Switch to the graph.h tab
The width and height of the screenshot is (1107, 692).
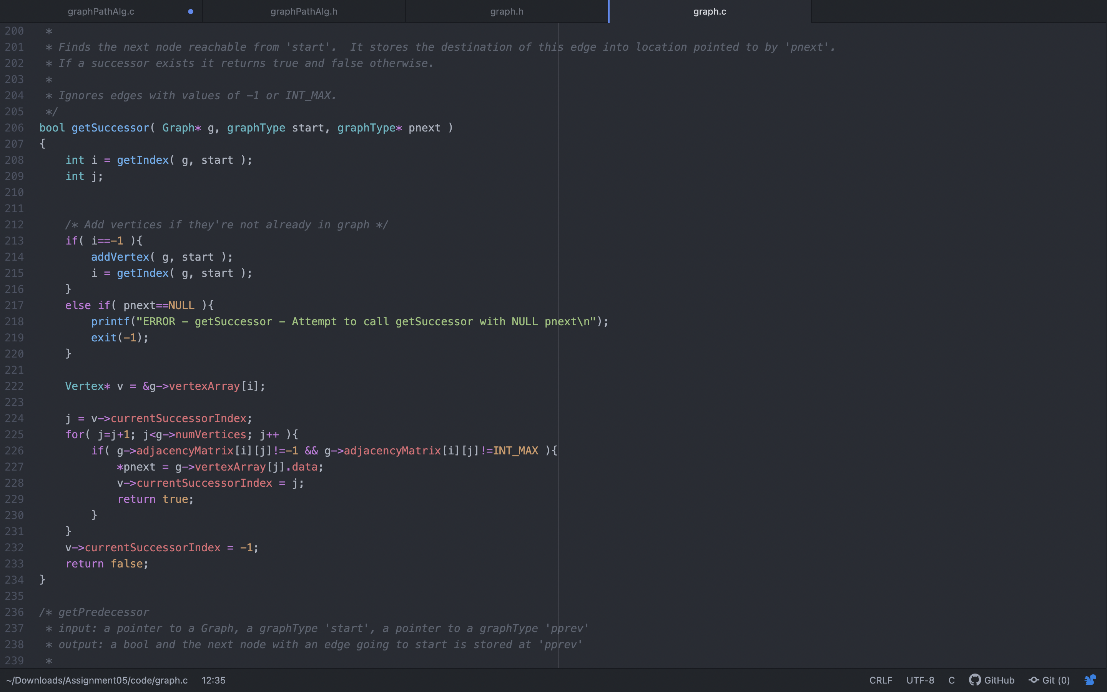506,12
